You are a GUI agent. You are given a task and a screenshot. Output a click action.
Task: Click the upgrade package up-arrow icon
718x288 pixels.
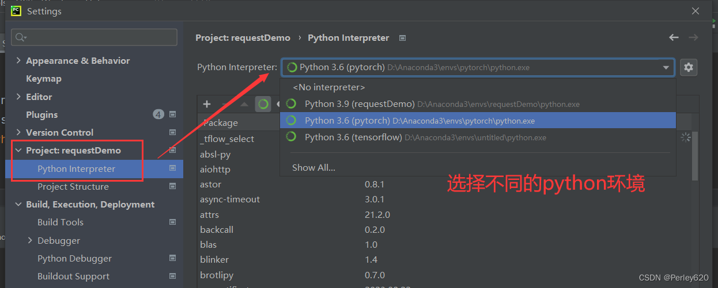[244, 104]
